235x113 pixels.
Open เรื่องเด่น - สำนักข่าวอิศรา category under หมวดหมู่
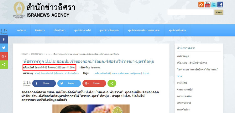(67, 73)
